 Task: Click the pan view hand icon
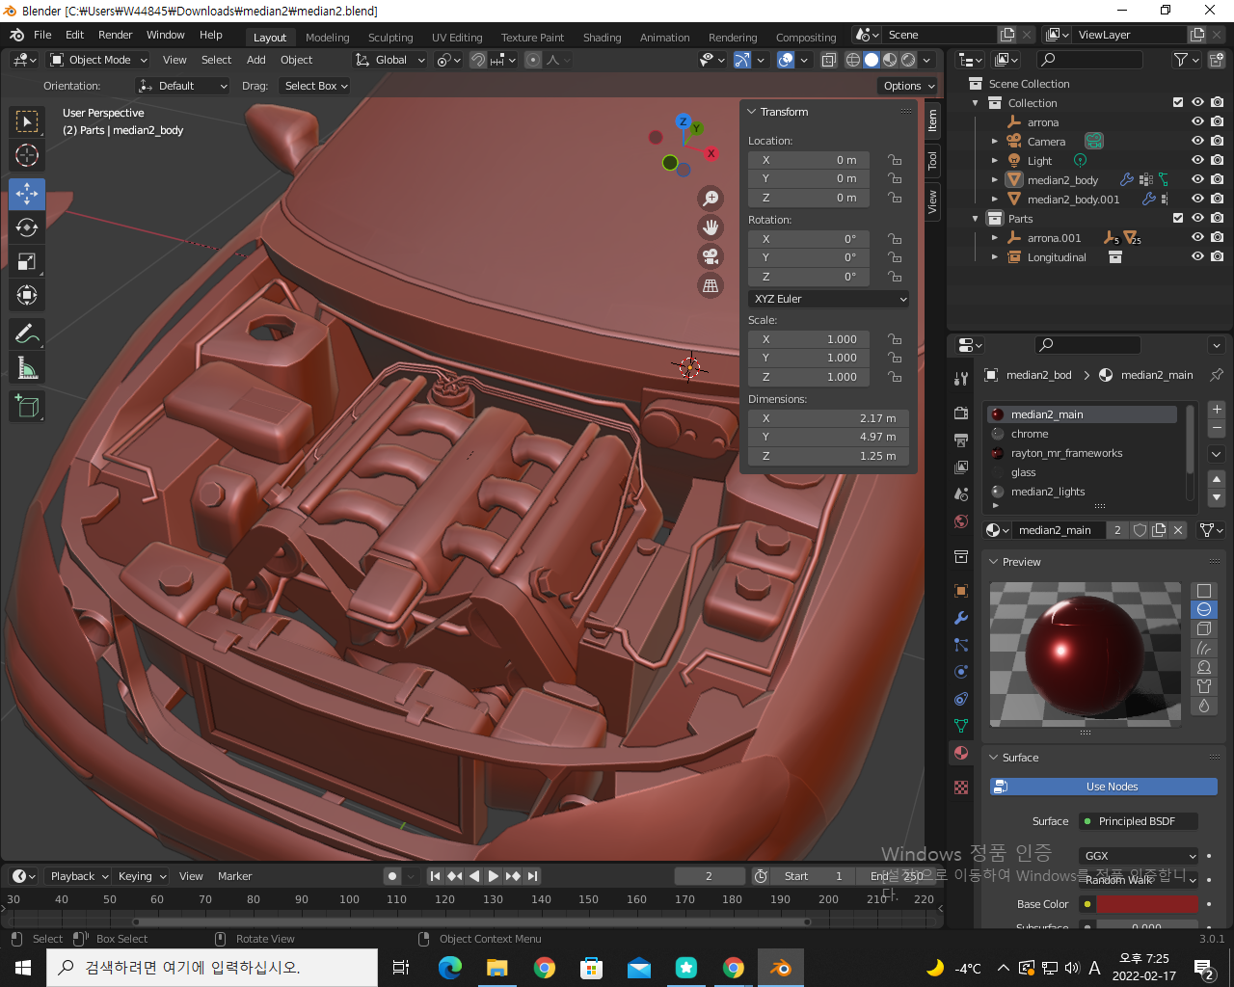point(711,227)
